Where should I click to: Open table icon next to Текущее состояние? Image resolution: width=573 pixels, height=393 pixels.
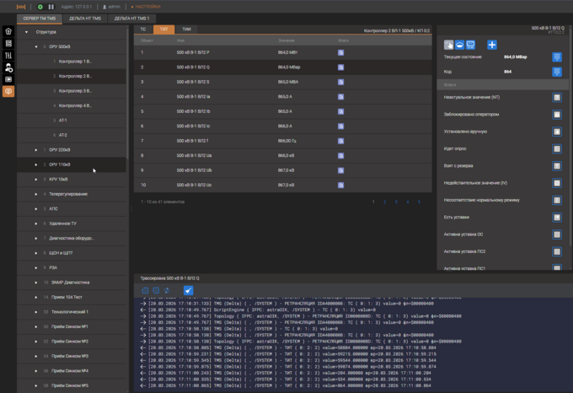pos(557,57)
